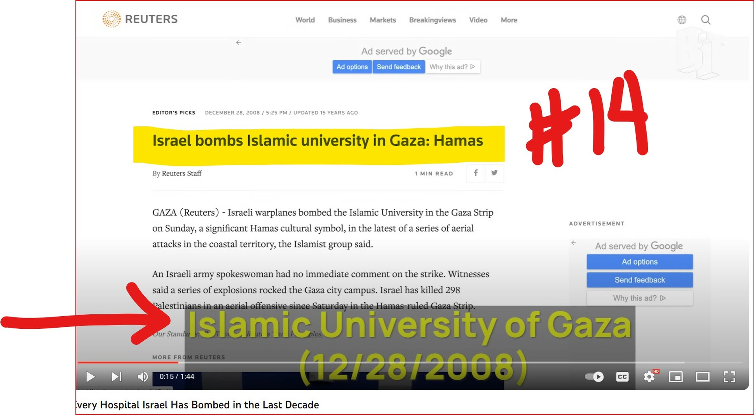Toggle closed captions CC button
The image size is (754, 415).
(622, 377)
